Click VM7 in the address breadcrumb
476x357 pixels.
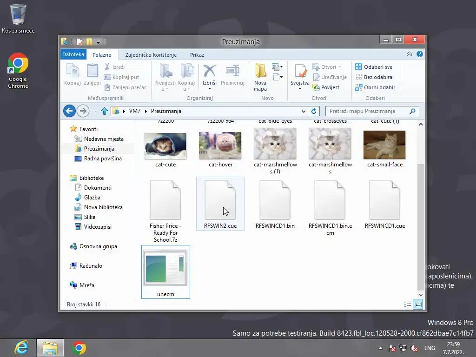coord(135,111)
